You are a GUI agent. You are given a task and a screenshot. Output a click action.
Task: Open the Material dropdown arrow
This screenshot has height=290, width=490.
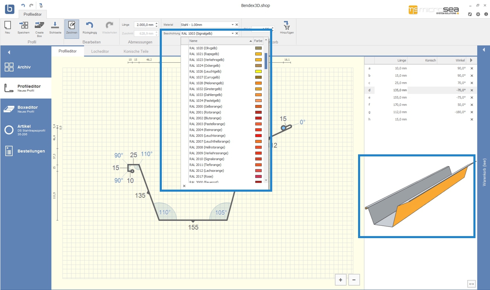click(232, 25)
